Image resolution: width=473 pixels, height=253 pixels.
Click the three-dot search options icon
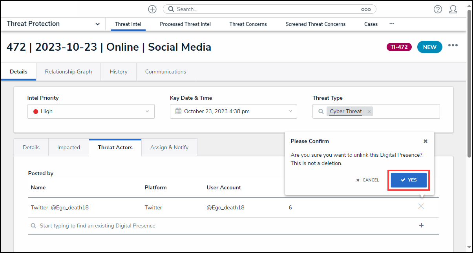pos(366,9)
